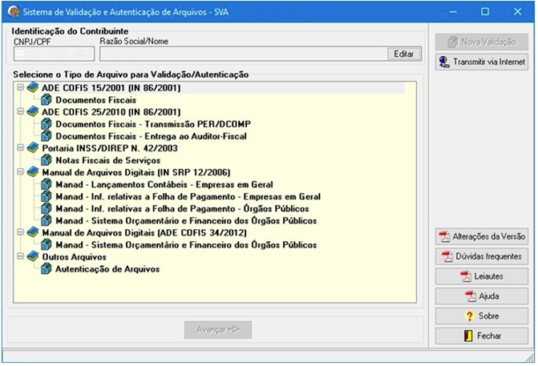Open the Ajuda help file
Screen dimensions: 538x366
pos(482,296)
